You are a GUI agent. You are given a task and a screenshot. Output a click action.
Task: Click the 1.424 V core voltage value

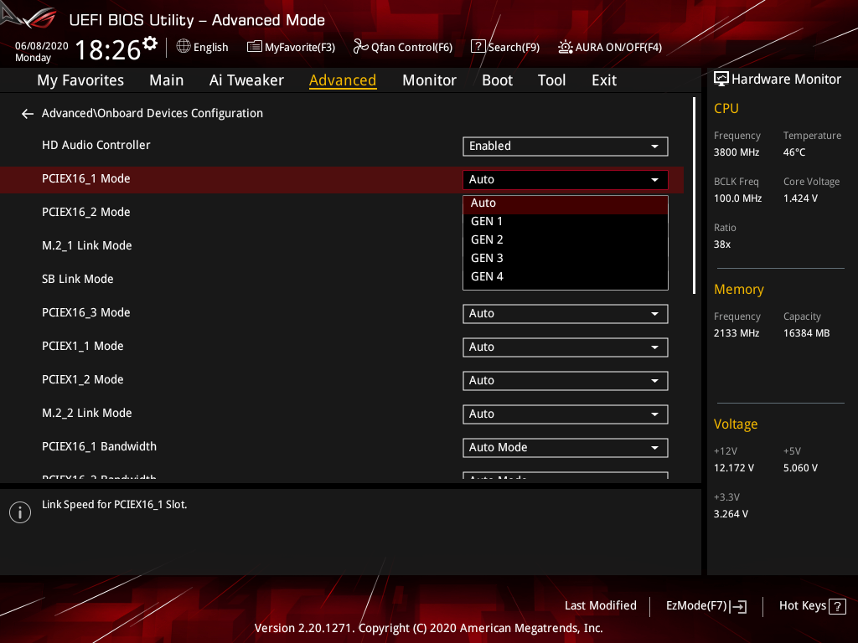(x=800, y=198)
